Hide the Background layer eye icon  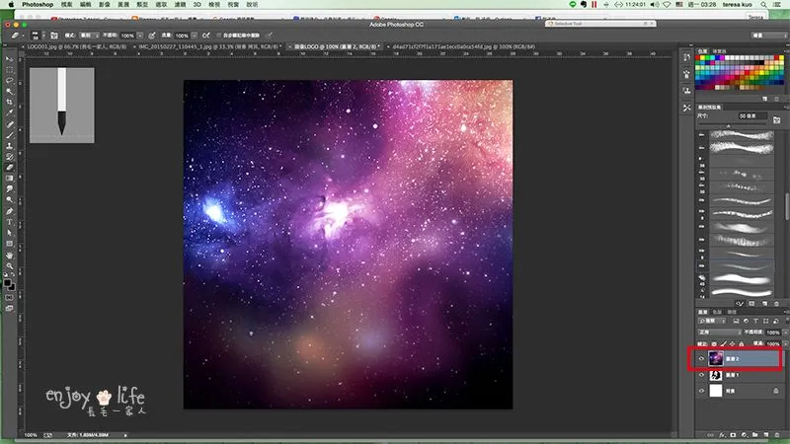(701, 391)
